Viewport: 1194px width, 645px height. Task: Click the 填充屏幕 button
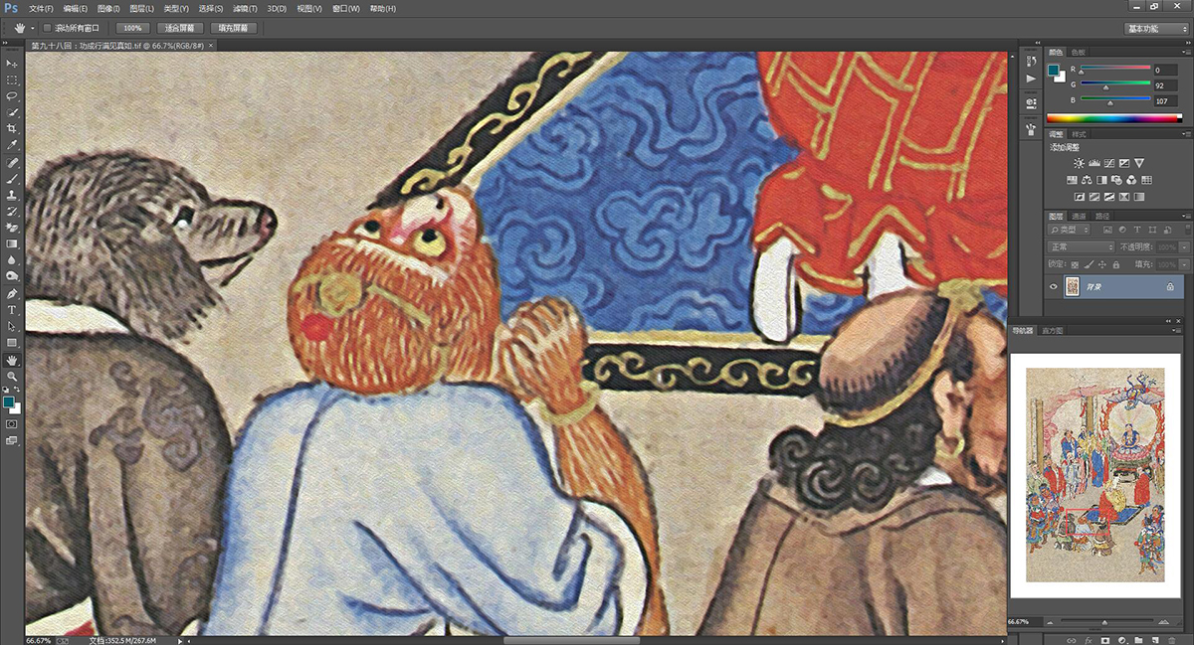tap(233, 28)
